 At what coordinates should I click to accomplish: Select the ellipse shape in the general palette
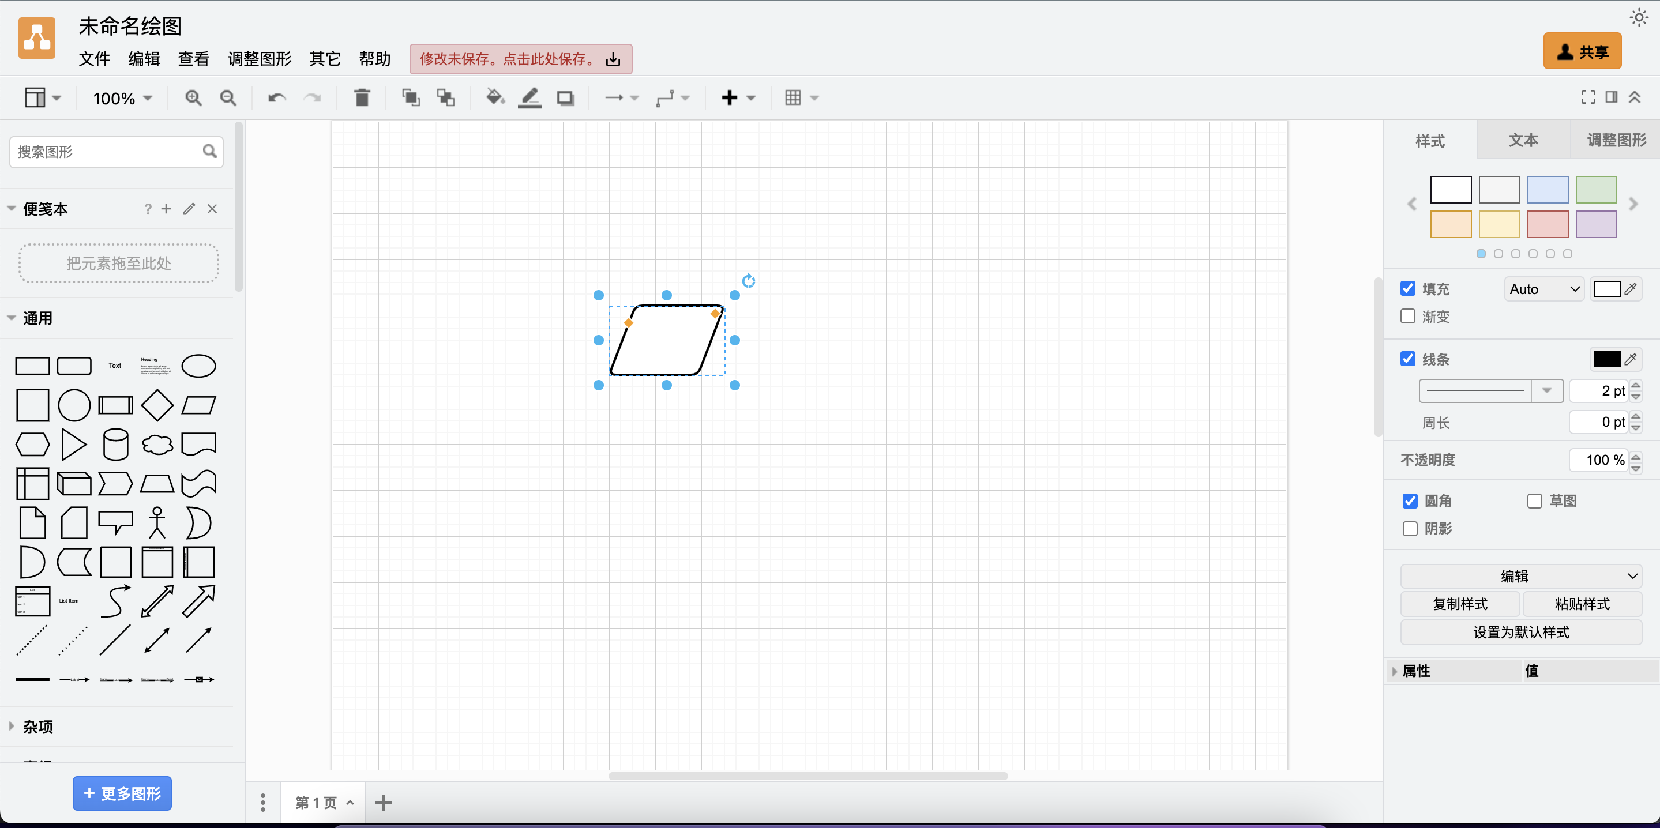click(198, 366)
